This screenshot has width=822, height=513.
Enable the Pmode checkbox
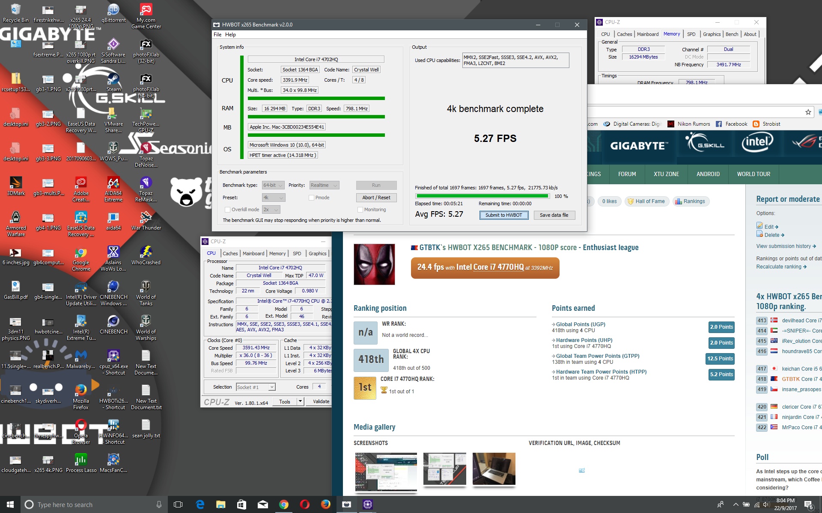tap(311, 198)
